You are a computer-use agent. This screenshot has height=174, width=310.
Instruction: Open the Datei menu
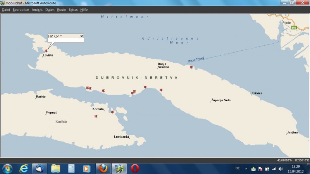pyautogui.click(x=6, y=9)
